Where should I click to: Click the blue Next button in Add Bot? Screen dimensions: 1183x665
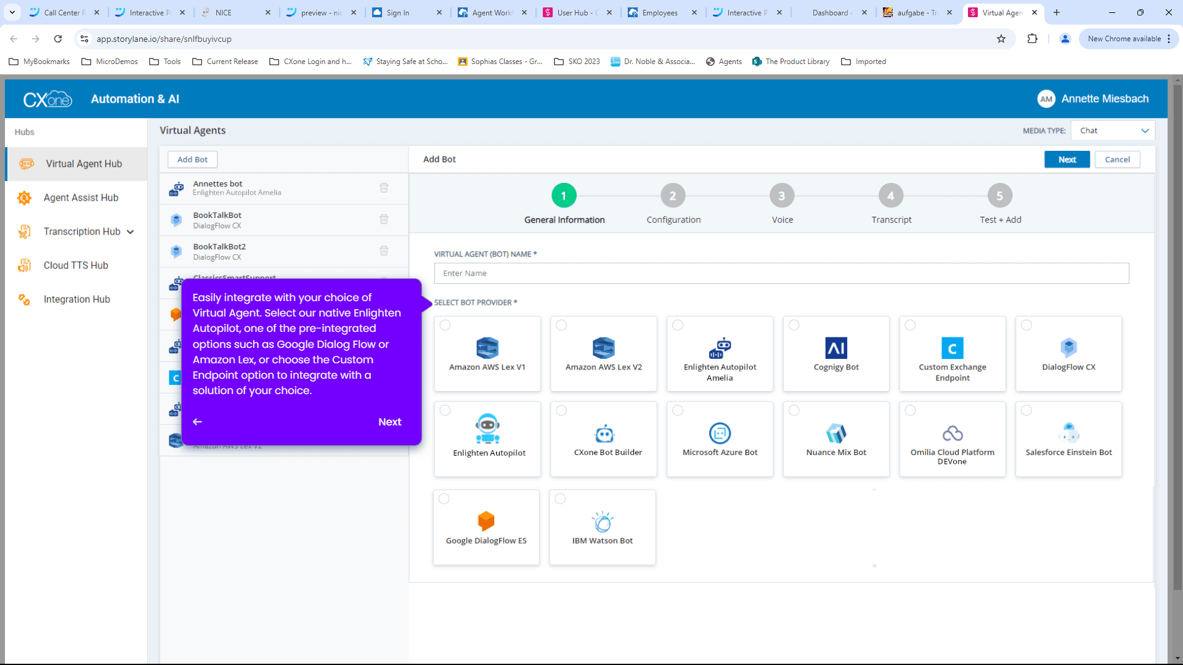[x=1067, y=159]
